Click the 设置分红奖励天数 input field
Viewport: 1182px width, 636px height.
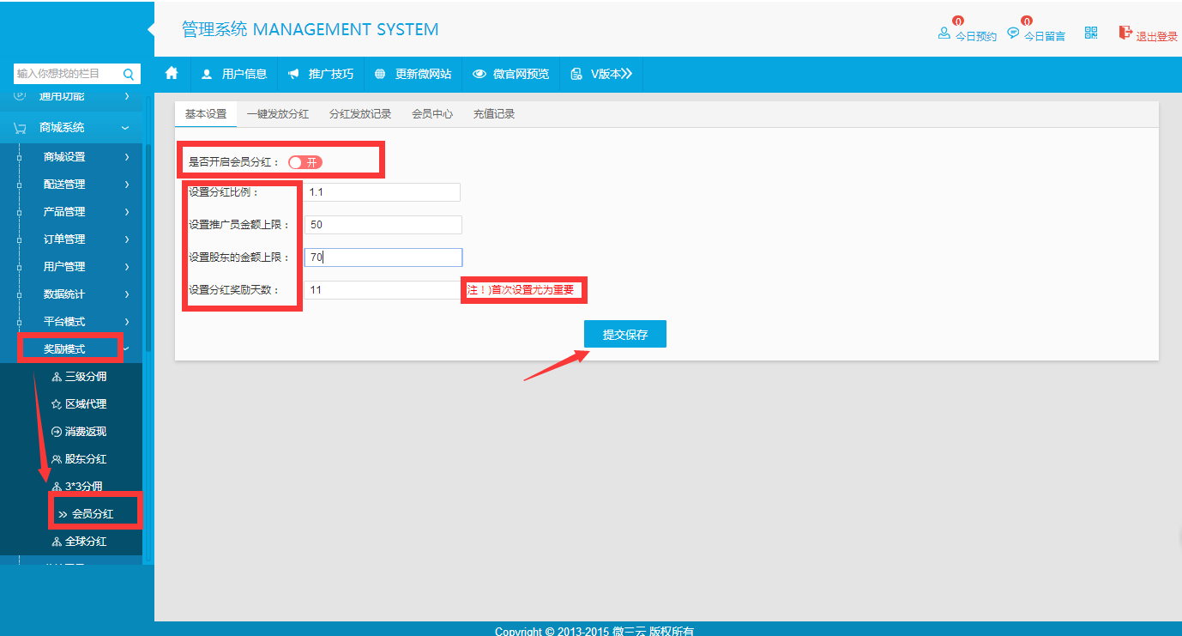point(382,290)
